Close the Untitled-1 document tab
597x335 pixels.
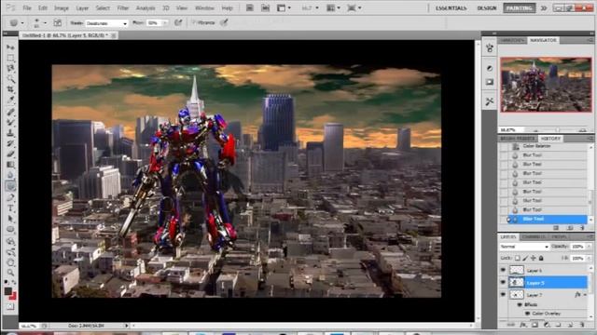[113, 35]
